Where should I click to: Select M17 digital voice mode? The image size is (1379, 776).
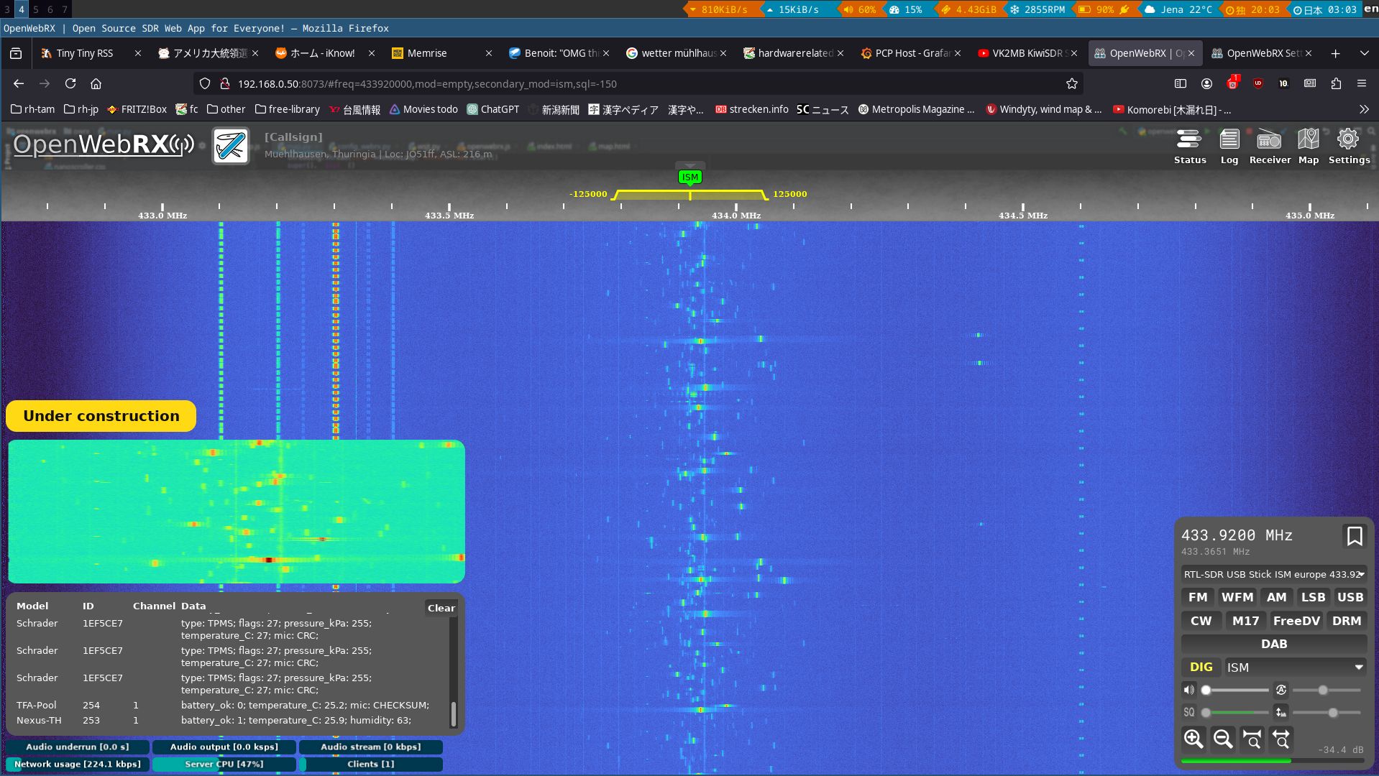tap(1246, 621)
